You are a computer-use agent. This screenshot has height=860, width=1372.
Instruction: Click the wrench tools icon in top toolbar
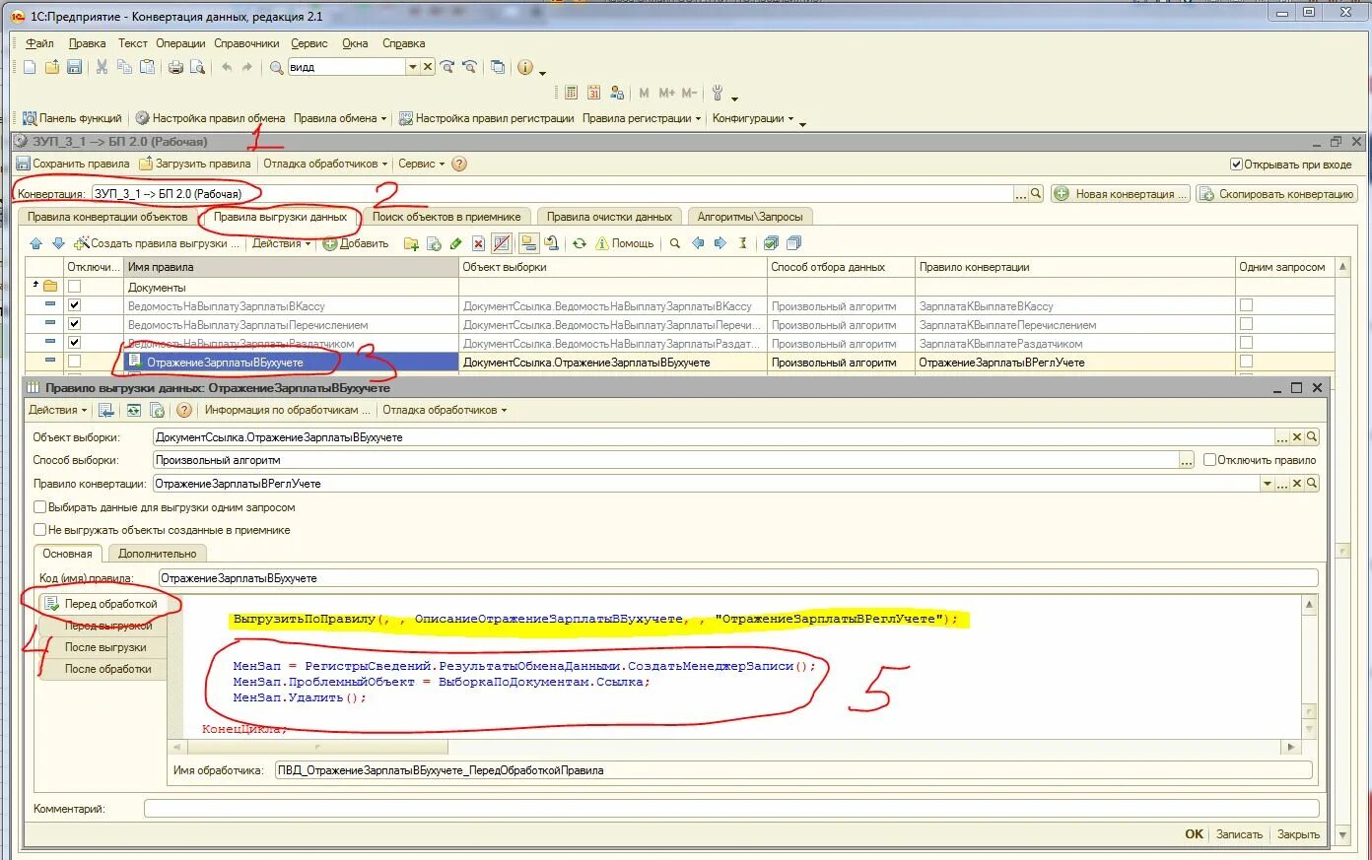(x=718, y=93)
